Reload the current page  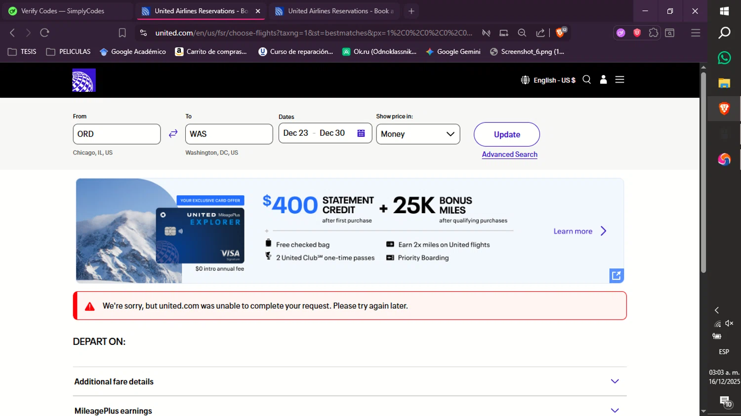click(44, 33)
